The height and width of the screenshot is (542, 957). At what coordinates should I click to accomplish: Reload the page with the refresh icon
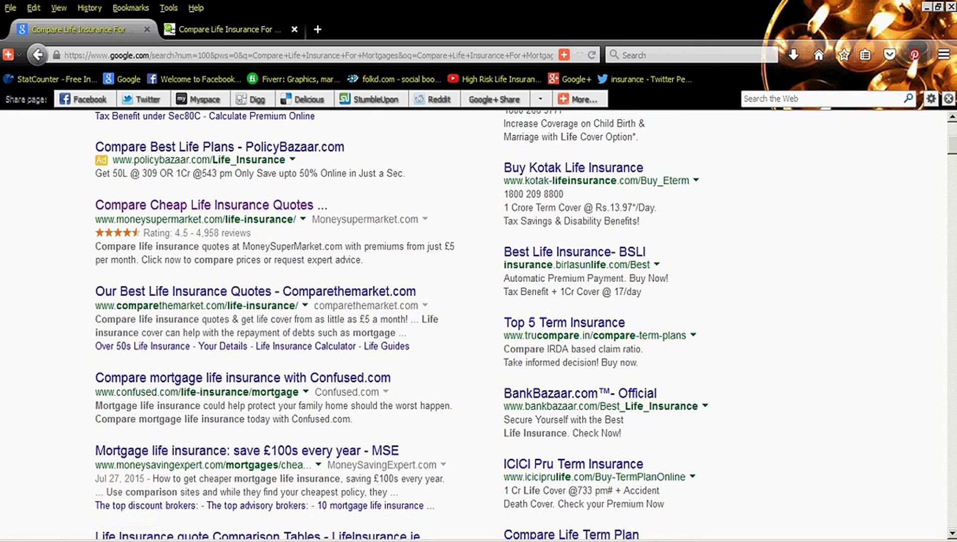point(592,55)
